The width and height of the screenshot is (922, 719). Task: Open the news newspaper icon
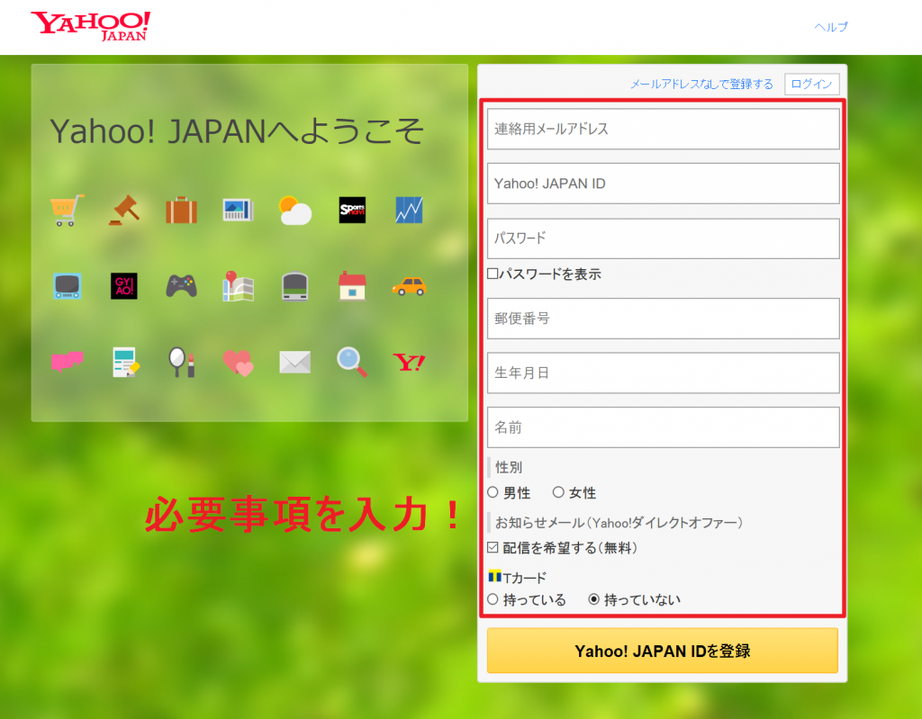tap(238, 210)
